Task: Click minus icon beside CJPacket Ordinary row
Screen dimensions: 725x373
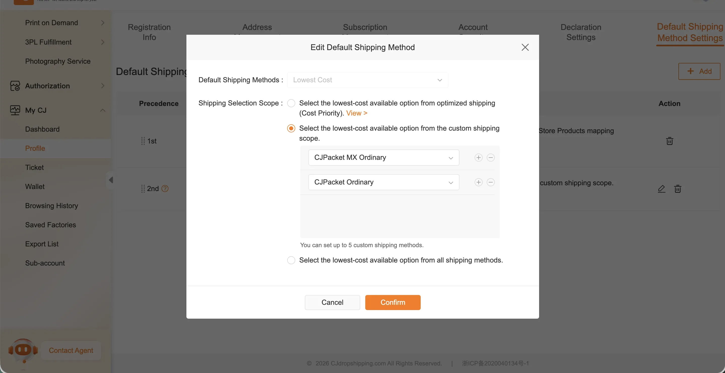Action: (490, 182)
